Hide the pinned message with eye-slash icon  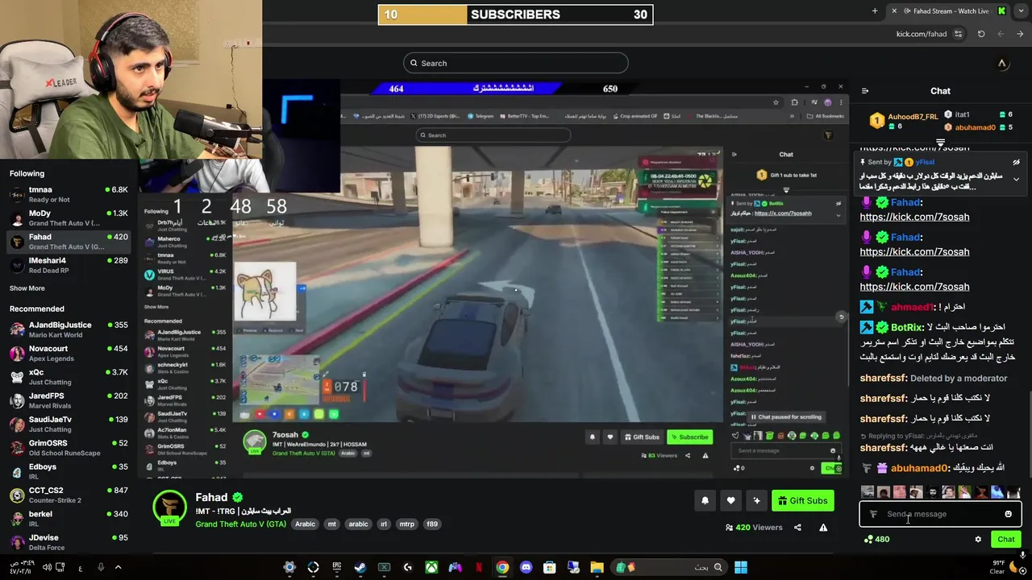[1016, 162]
